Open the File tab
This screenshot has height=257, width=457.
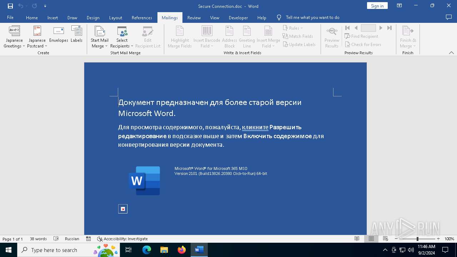(x=10, y=17)
